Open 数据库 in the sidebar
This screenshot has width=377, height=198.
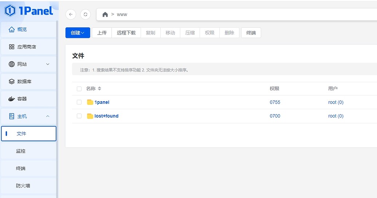(29, 82)
